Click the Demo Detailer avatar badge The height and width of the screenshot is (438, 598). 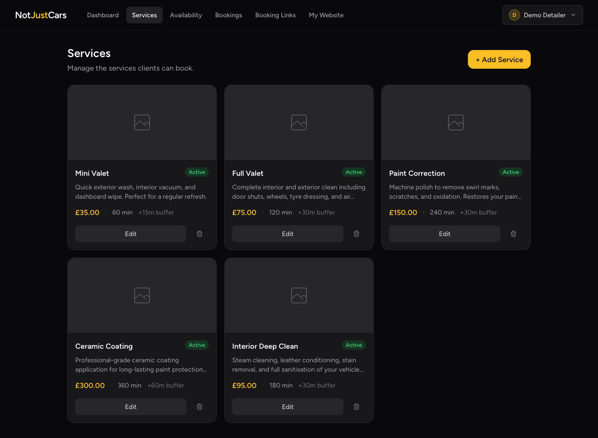pyautogui.click(x=514, y=14)
